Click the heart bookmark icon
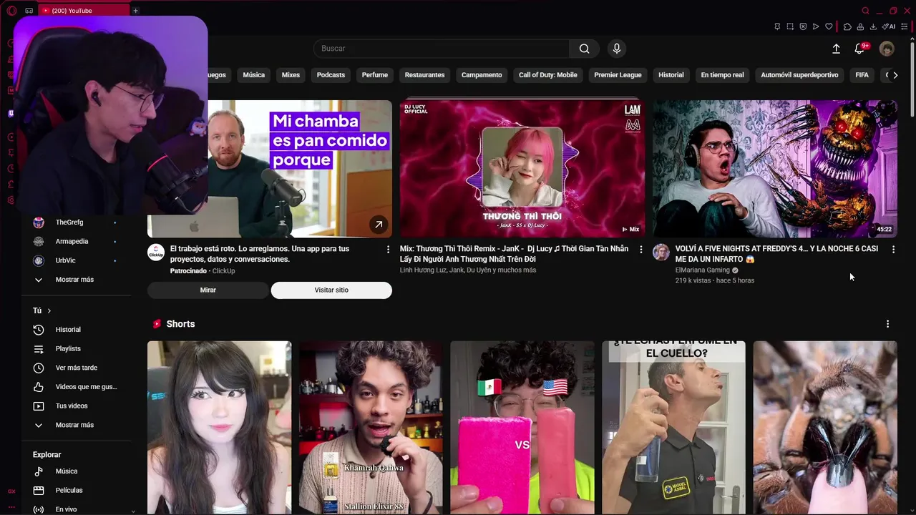This screenshot has width=916, height=515. coord(829,26)
